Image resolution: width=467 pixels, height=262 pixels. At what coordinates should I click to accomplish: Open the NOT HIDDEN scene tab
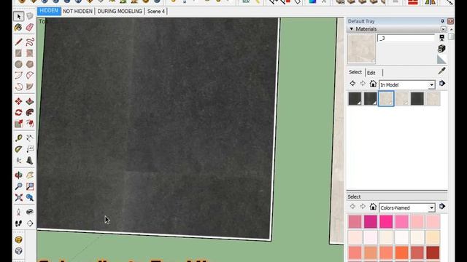(78, 12)
